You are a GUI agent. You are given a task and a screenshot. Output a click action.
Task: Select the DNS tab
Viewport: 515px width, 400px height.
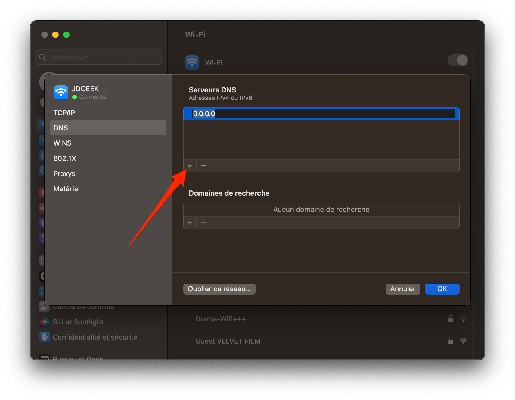coord(108,128)
